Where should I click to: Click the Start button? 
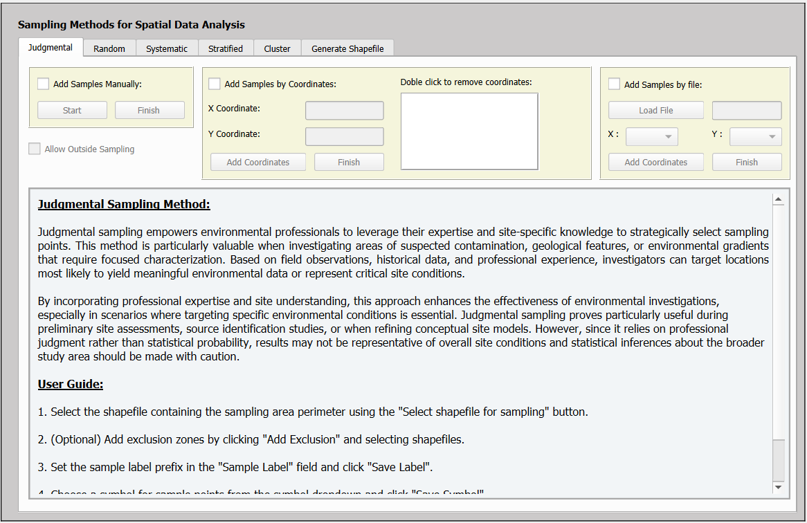72,110
